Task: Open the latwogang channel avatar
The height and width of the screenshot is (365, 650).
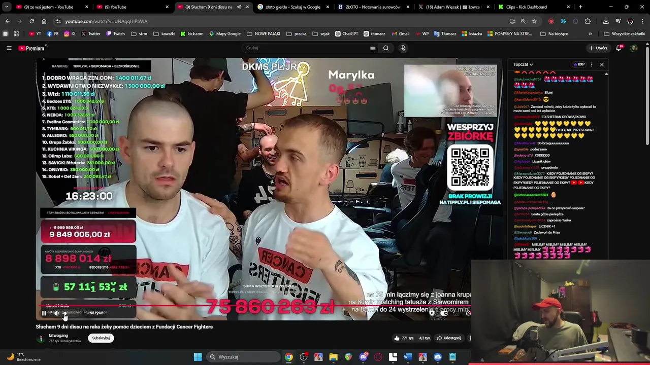Action: (41, 338)
